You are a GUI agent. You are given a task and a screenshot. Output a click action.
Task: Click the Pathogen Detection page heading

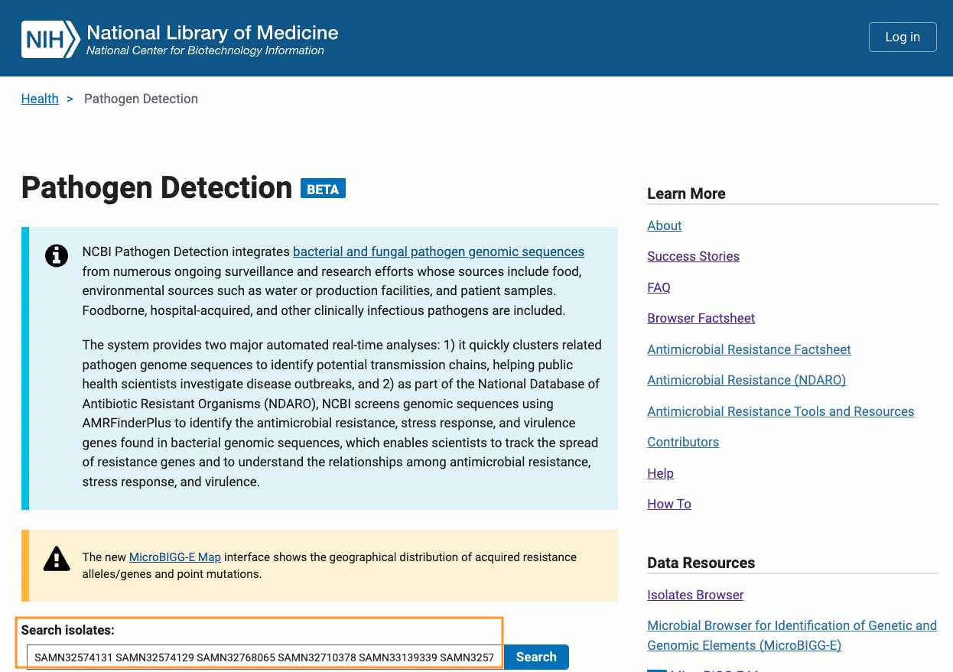pos(157,187)
